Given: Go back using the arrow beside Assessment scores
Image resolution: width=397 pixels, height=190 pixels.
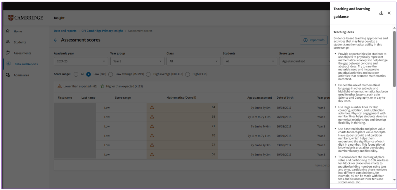Looking at the screenshot, I should (x=56, y=40).
